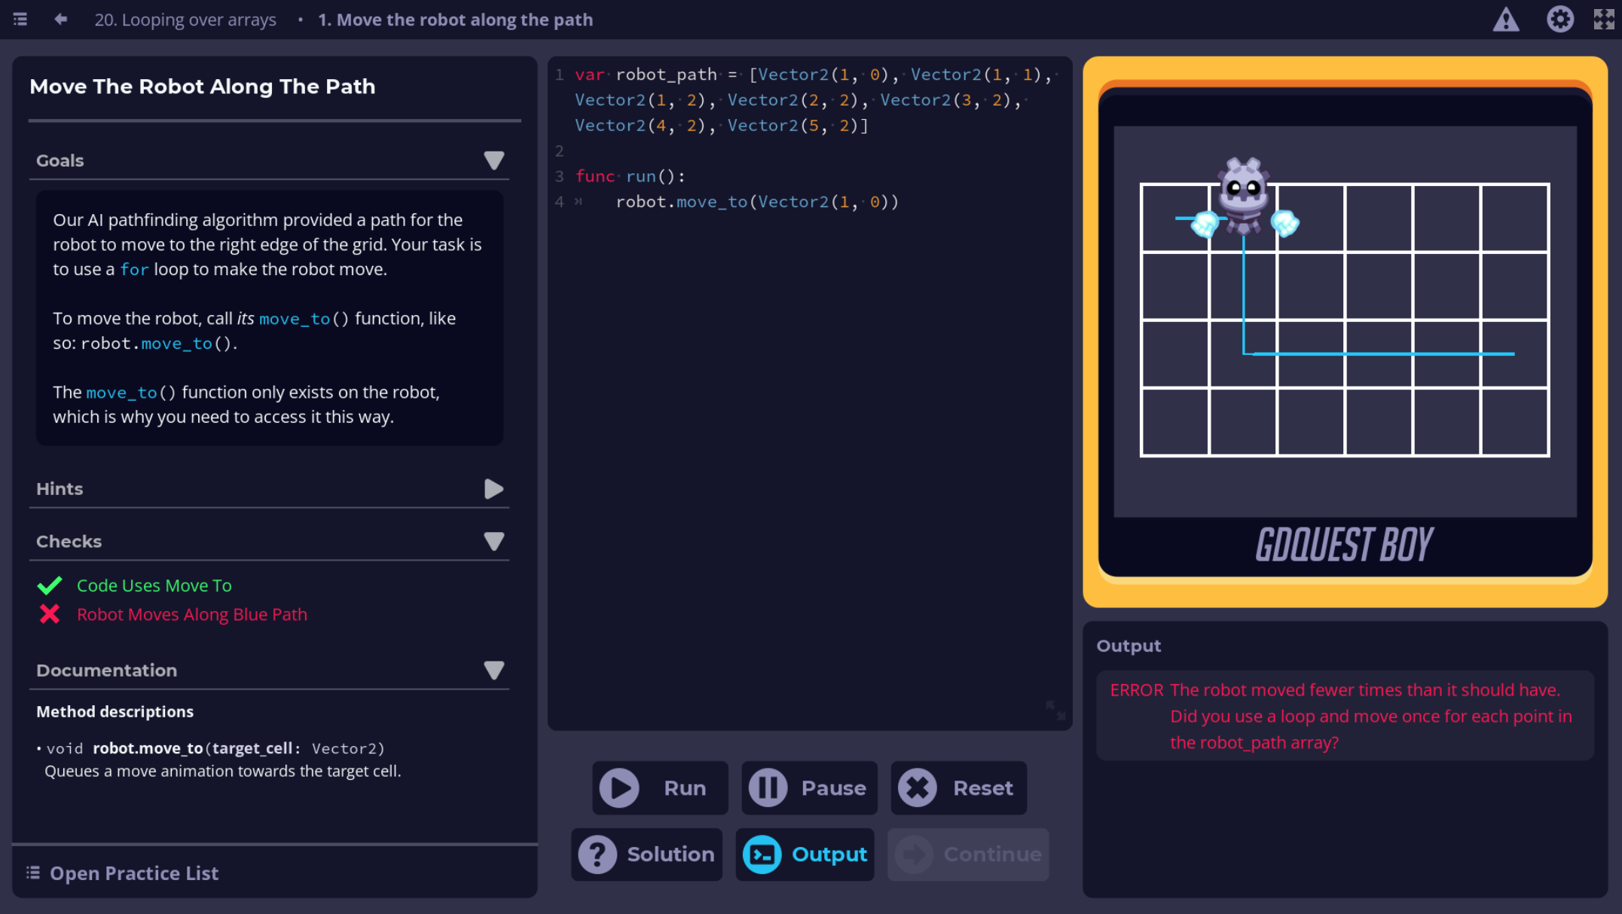Open the settings gear
1622x914 pixels.
click(1561, 19)
